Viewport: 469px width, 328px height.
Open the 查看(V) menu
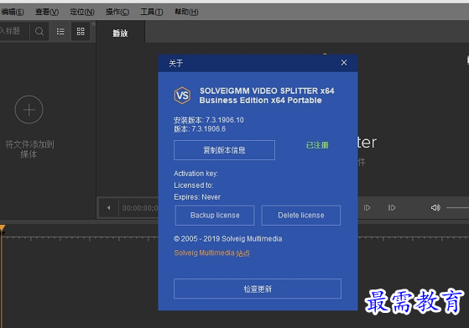click(x=47, y=12)
